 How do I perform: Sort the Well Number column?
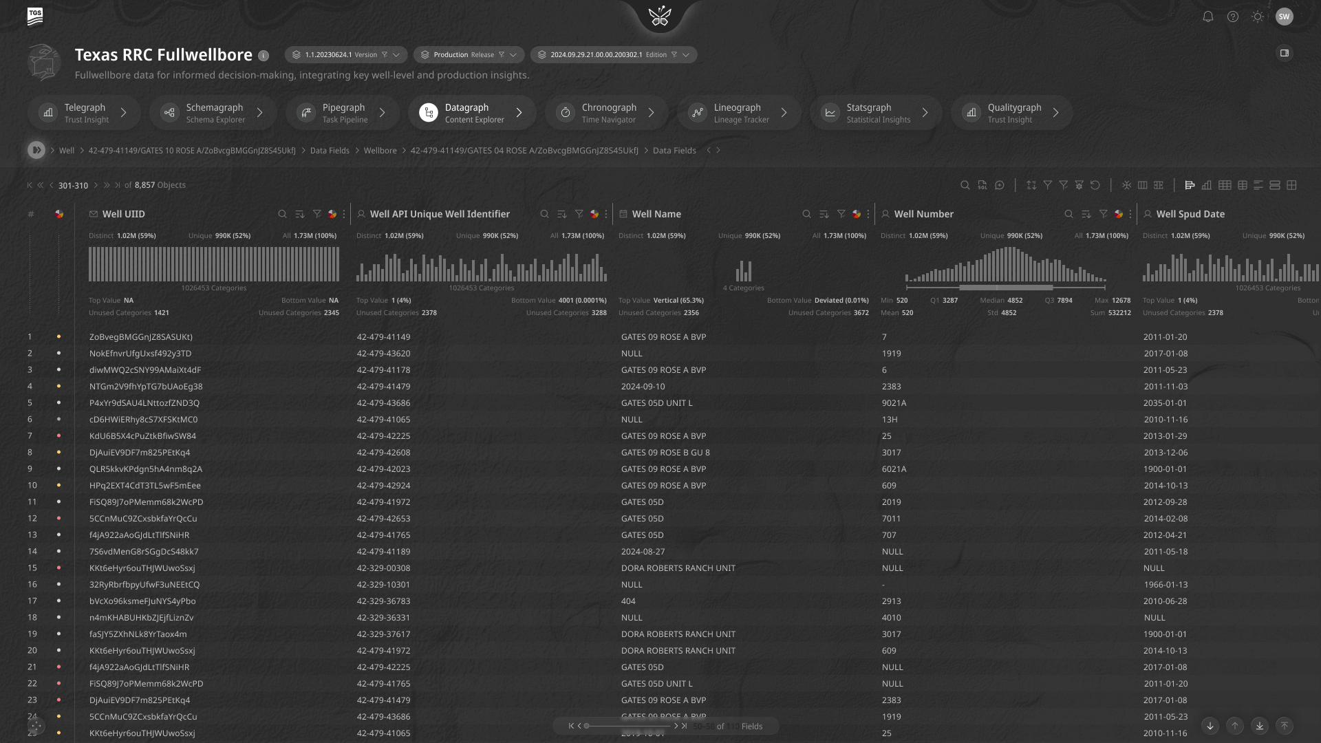click(1086, 214)
